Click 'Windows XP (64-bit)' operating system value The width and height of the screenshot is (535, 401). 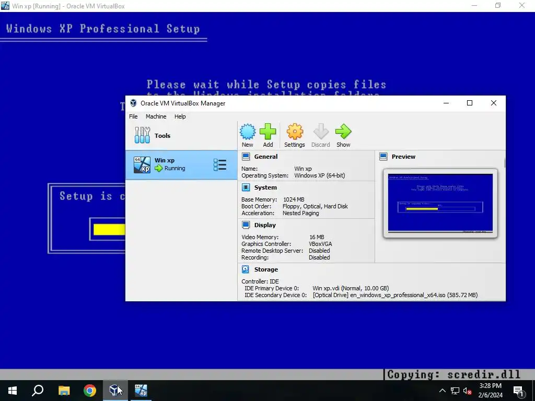[320, 175]
